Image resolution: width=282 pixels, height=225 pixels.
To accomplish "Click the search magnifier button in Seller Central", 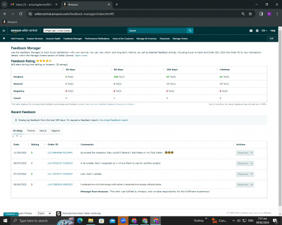I will point(190,30).
